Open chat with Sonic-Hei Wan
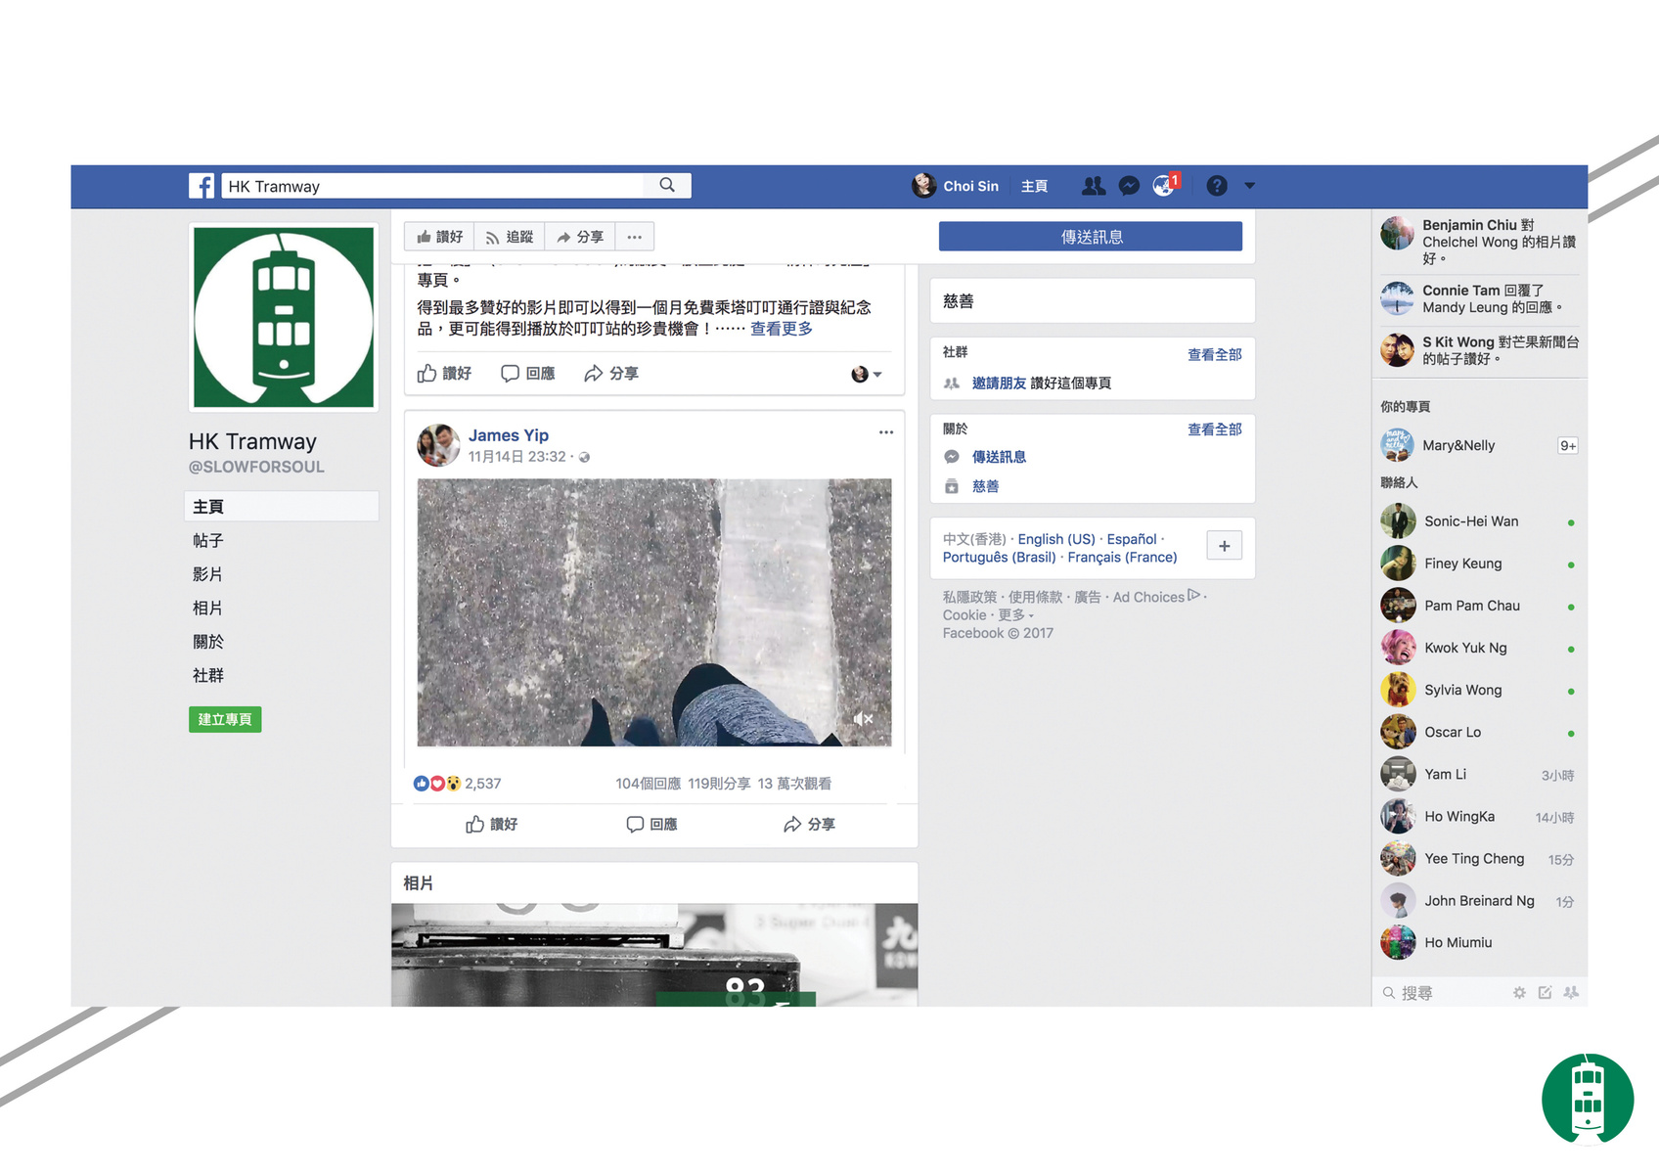This screenshot has height=1173, width=1659. (1479, 521)
